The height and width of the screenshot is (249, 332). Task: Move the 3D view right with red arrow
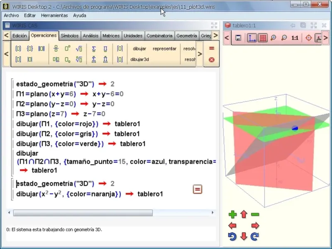[255, 225]
